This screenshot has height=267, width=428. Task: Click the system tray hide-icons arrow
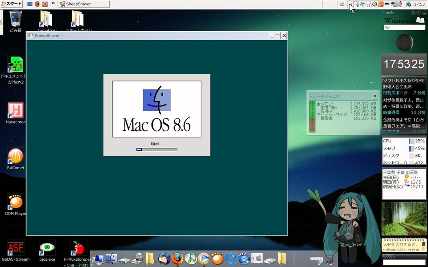coord(350,4)
